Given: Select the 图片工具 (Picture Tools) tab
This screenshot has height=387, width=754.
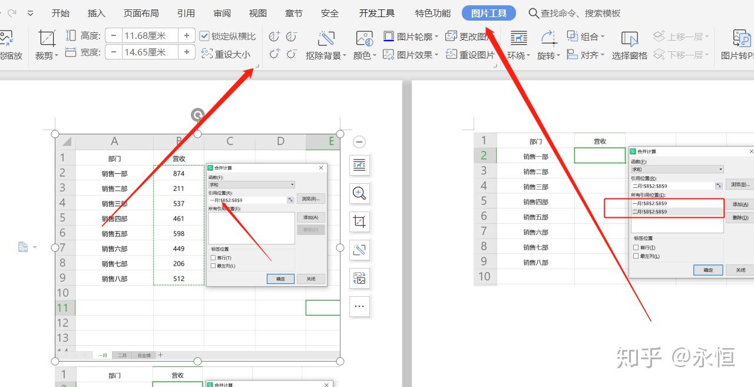Looking at the screenshot, I should pos(489,13).
